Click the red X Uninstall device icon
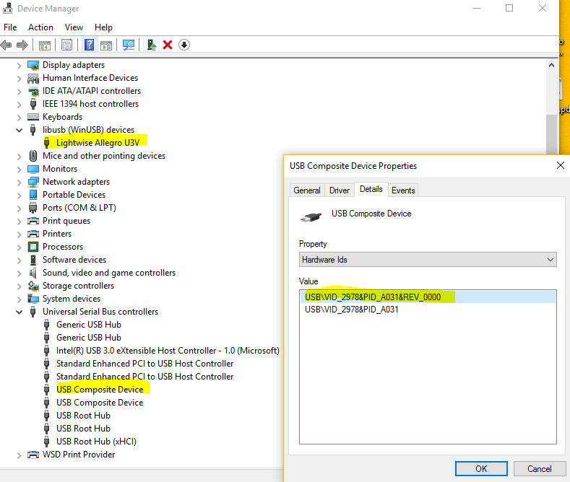This screenshot has height=482, width=570. [x=168, y=45]
